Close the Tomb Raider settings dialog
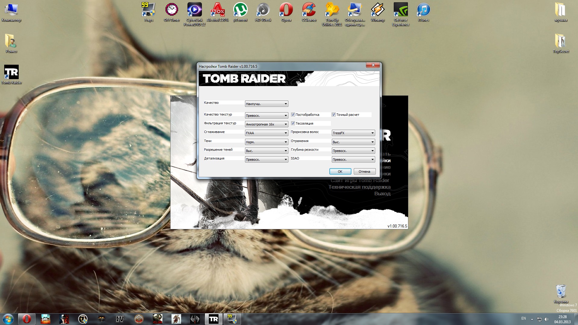Viewport: 578px width, 325px height. [x=373, y=65]
